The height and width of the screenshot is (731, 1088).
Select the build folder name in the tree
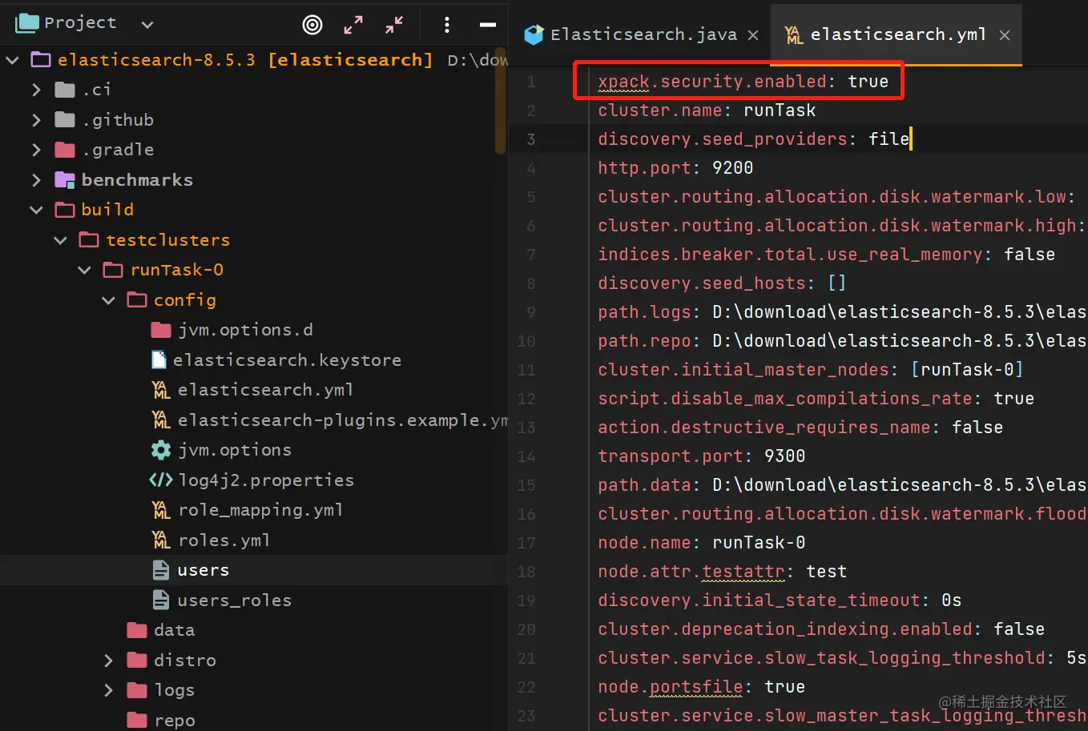[x=107, y=210]
